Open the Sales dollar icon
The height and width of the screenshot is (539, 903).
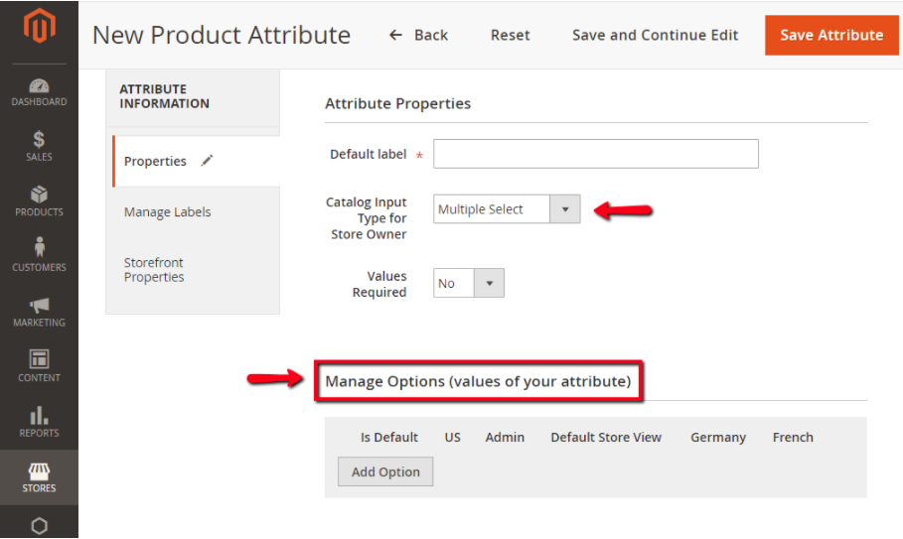(x=39, y=140)
